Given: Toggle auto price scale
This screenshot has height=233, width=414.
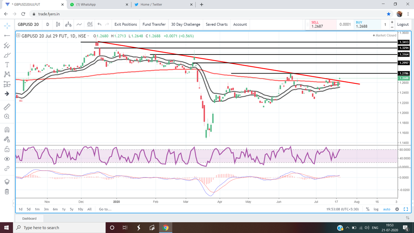Looking at the screenshot, I should point(386,209).
